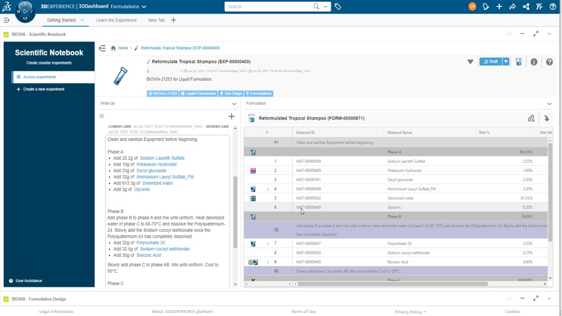Open Legal Information footer link

(56, 312)
